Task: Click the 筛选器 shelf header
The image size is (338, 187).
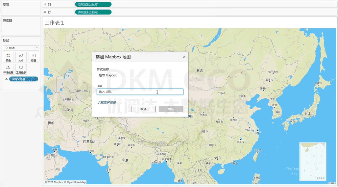Action: coord(7,20)
